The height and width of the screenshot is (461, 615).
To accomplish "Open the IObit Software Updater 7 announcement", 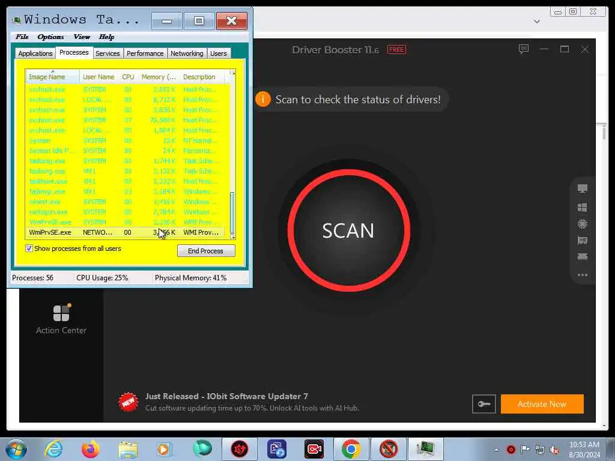I will (x=226, y=396).
